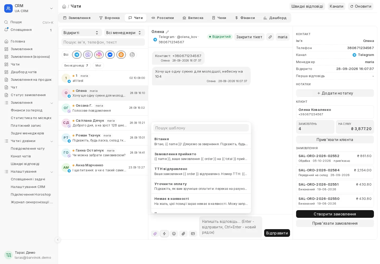Filter chats by Messenger channel icon

pyautogui.click(x=110, y=55)
